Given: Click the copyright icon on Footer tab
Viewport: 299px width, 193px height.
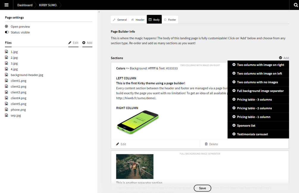Looking at the screenshot, I should pos(165,20).
